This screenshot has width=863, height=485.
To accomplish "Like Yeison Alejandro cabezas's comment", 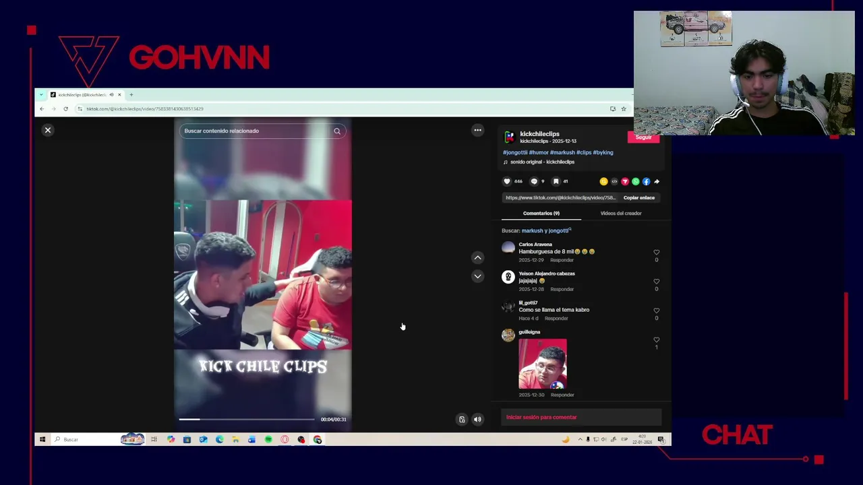I will [656, 282].
